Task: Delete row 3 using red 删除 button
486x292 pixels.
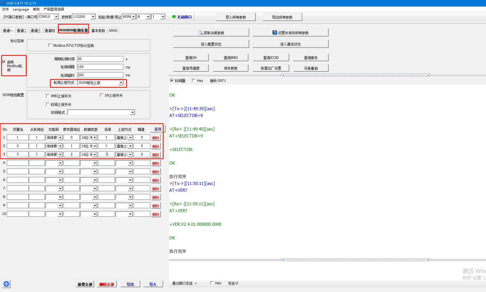Action: pos(156,155)
